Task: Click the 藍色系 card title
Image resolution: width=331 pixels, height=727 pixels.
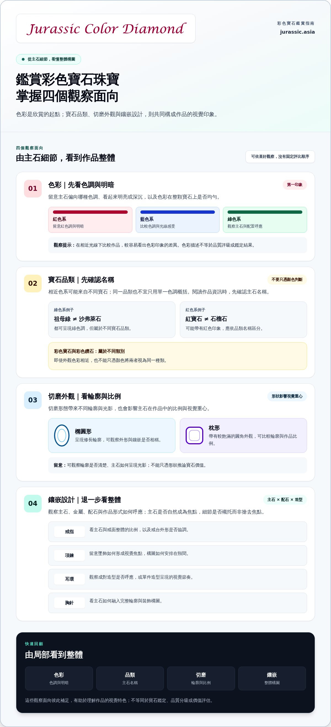Action: point(147,219)
